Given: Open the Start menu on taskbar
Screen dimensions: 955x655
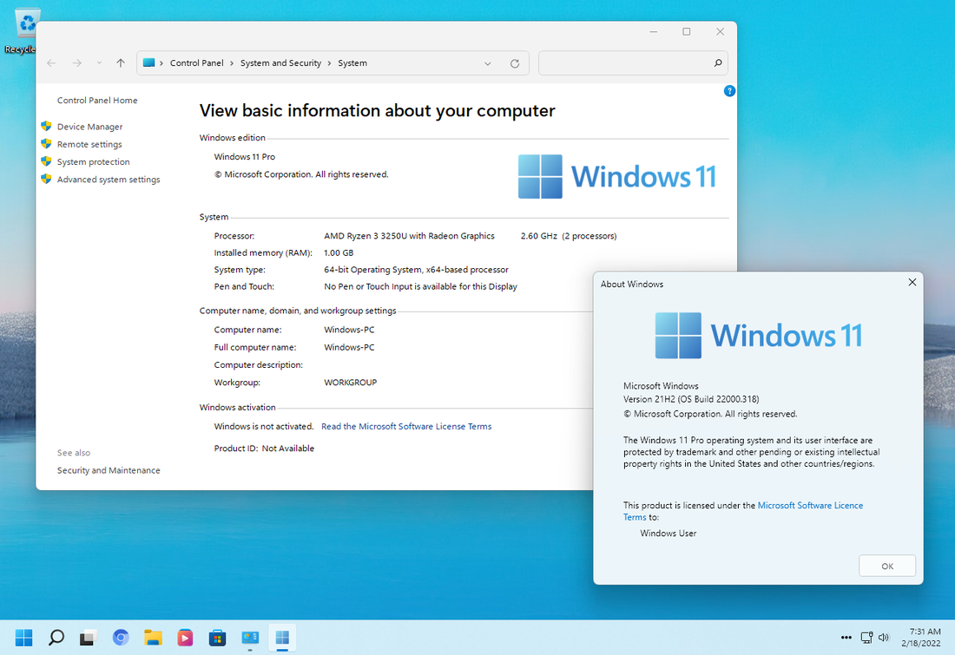Looking at the screenshot, I should (x=23, y=638).
